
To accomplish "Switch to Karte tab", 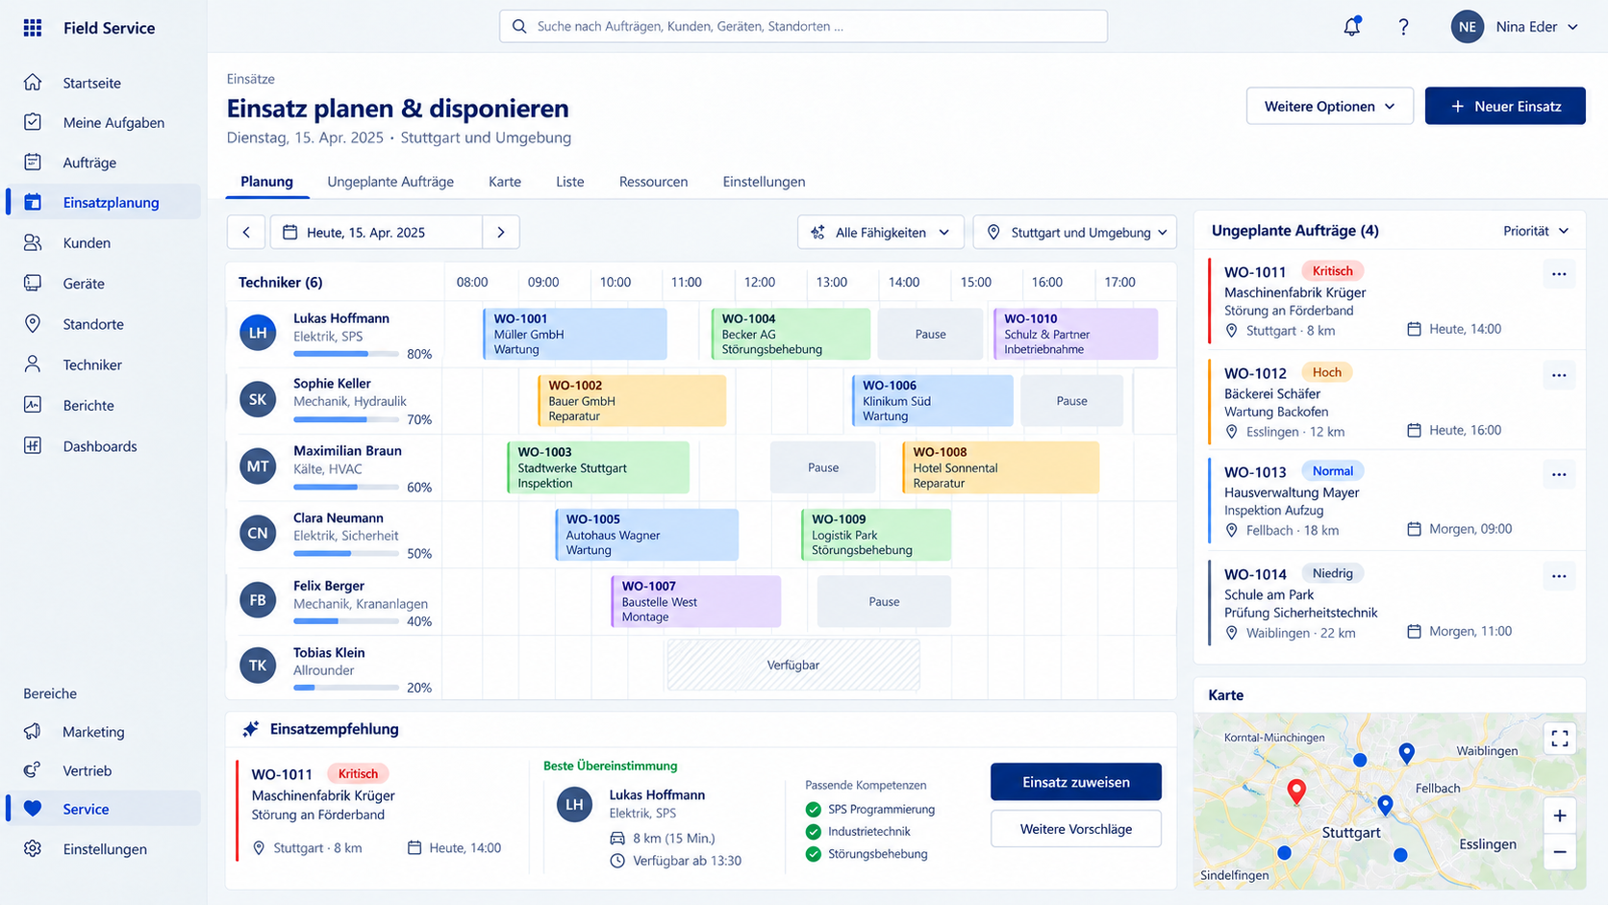I will (x=505, y=182).
